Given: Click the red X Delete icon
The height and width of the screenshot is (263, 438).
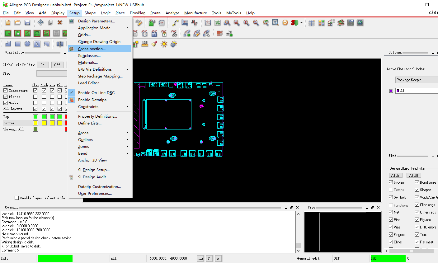Looking at the screenshot, I should coord(60,22).
